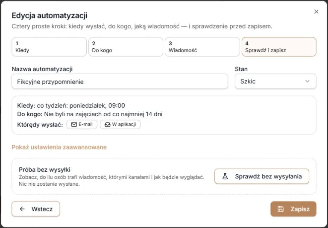Image resolution: width=328 pixels, height=228 pixels.
Task: Go to step 2 Do kogo
Action: tap(126, 47)
